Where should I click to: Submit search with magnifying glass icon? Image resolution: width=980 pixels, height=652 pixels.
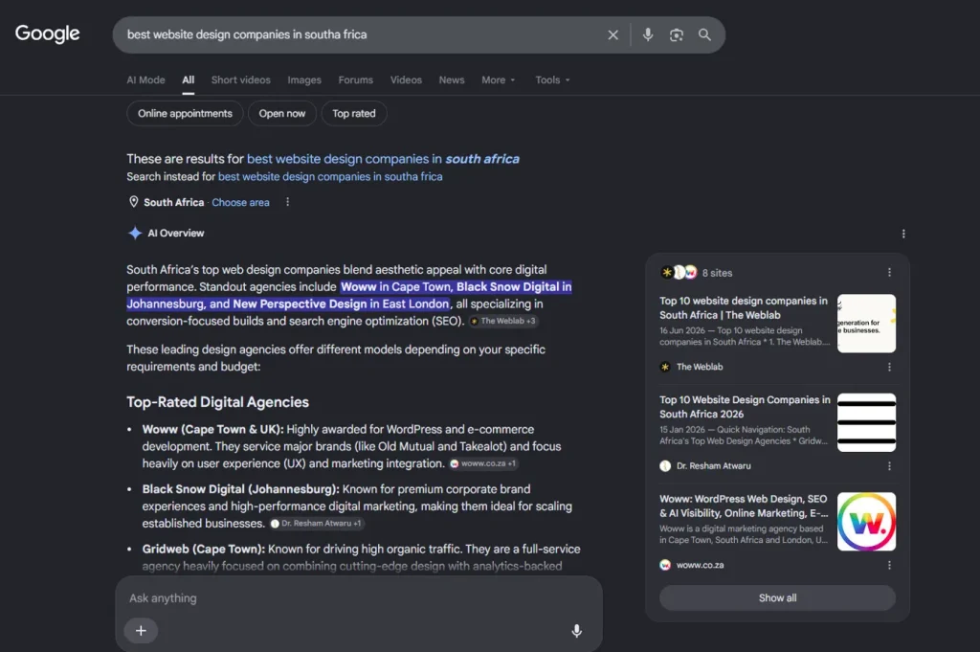[704, 35]
